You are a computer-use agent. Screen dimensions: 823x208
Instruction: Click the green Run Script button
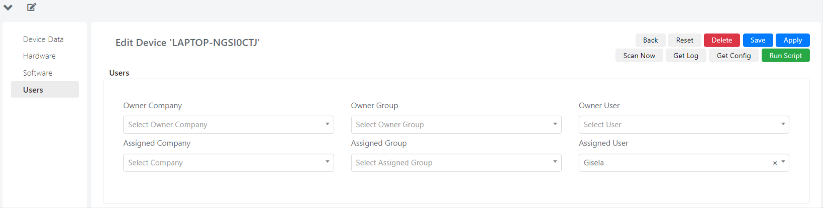(x=785, y=56)
